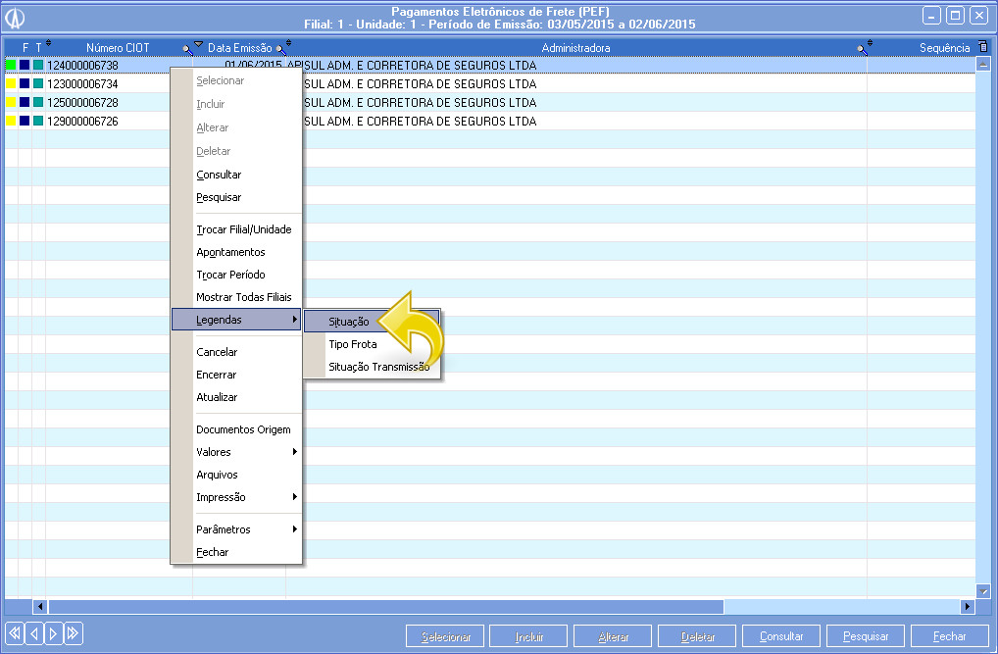The width and height of the screenshot is (998, 654).
Task: Click search icon in Número CIOT header
Action: click(x=186, y=48)
